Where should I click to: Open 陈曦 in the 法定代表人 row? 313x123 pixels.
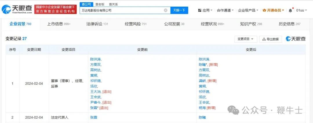click(x=202, y=118)
